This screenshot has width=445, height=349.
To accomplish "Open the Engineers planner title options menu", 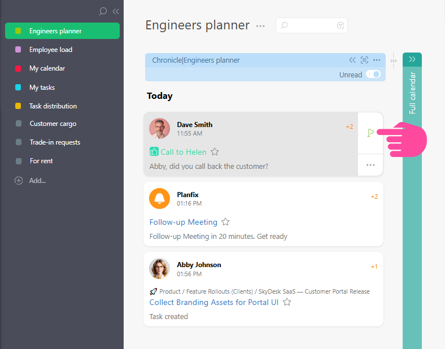I will click(260, 26).
